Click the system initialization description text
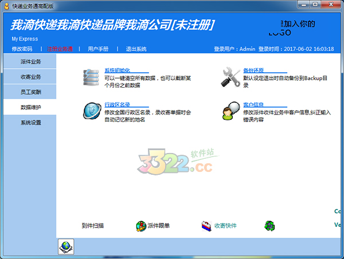The height and width of the screenshot is (259, 344). point(148,81)
